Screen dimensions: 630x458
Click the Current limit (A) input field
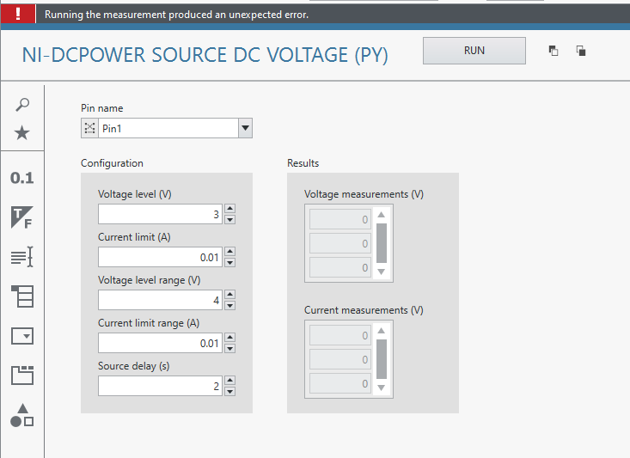pyautogui.click(x=160, y=257)
